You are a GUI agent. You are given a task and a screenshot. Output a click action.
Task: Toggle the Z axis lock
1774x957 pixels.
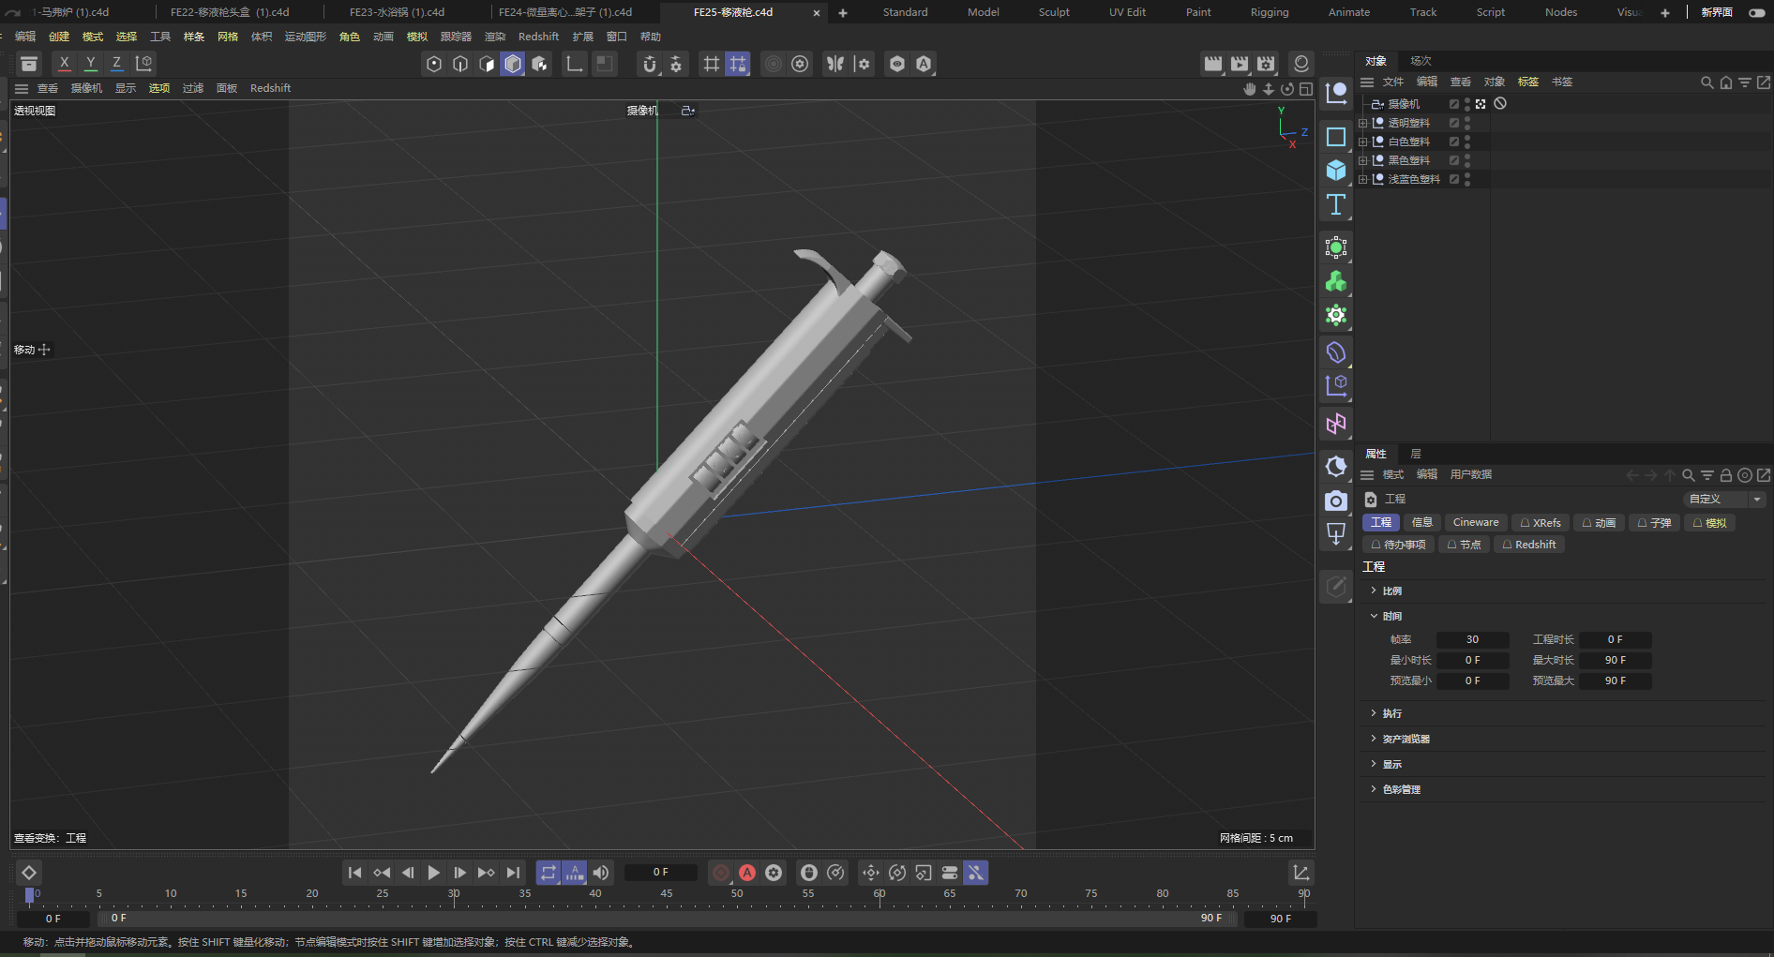(x=116, y=63)
